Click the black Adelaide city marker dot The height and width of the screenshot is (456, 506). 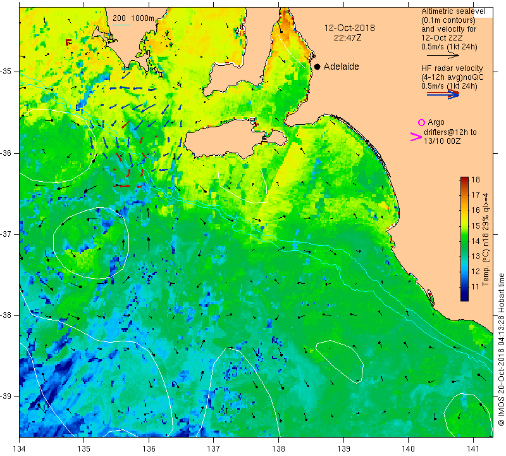318,66
